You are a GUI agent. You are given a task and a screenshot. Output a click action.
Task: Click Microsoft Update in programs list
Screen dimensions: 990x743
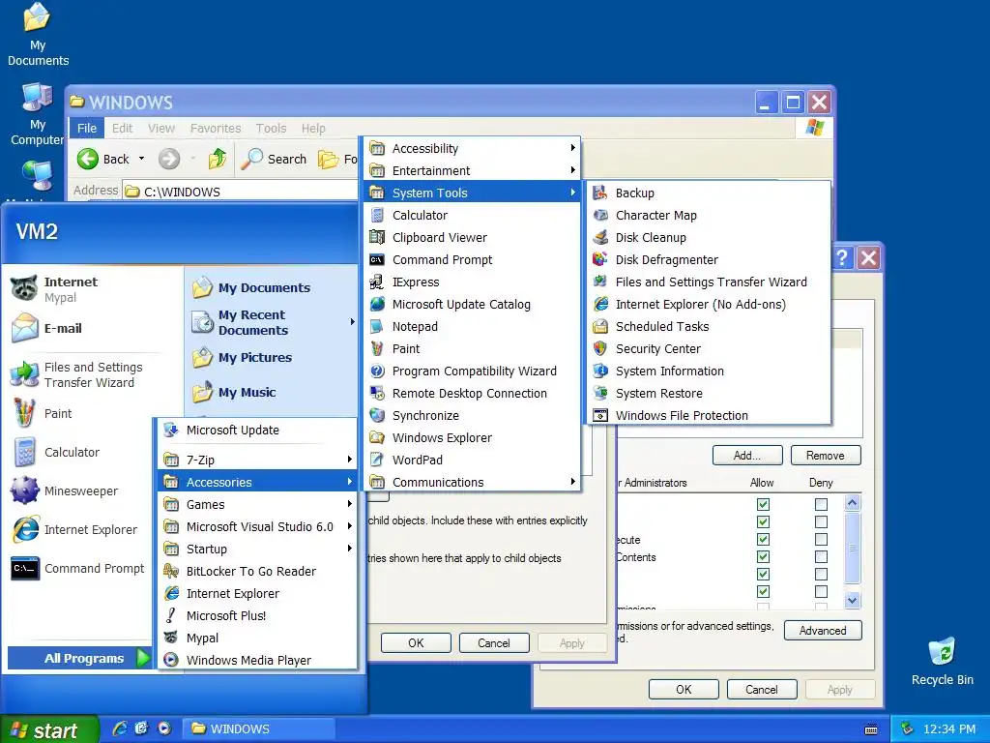[x=257, y=430]
